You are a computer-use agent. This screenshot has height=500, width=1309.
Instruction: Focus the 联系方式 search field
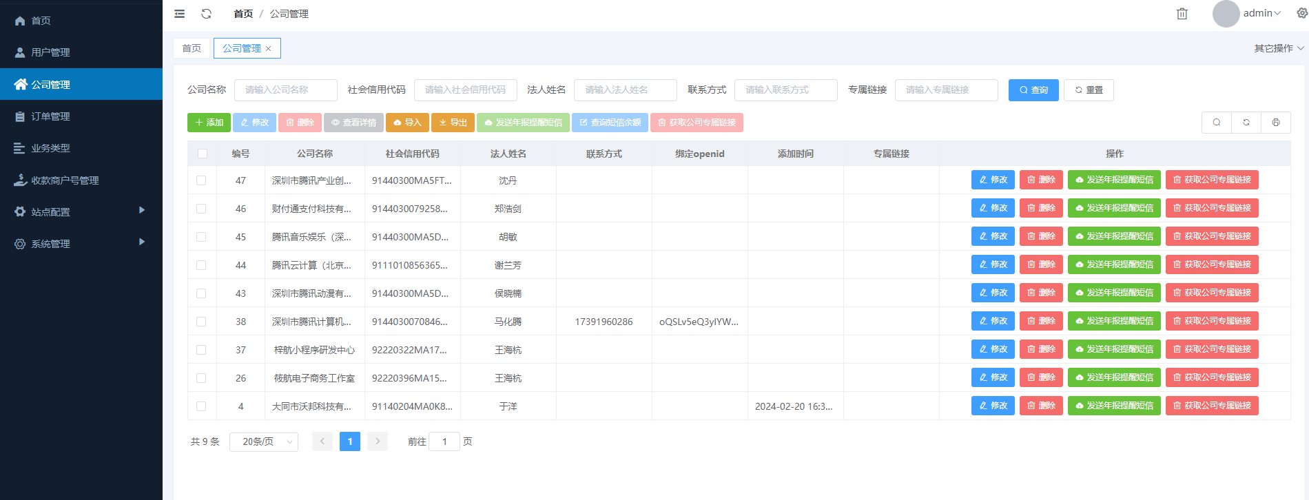click(786, 90)
